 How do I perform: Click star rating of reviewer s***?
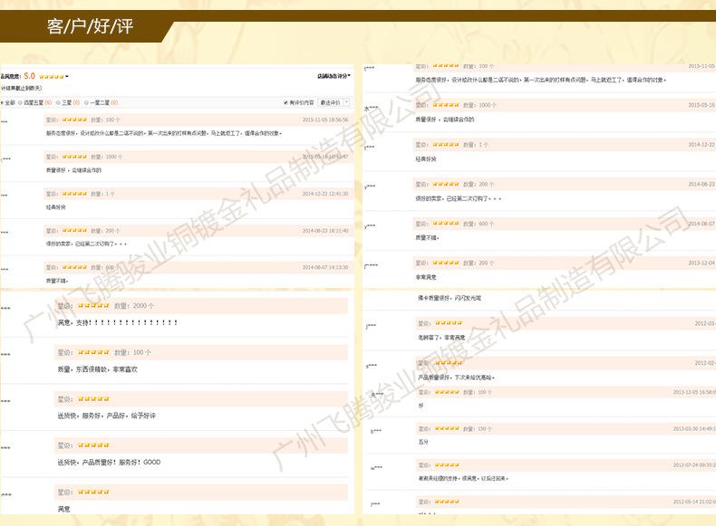point(449,363)
